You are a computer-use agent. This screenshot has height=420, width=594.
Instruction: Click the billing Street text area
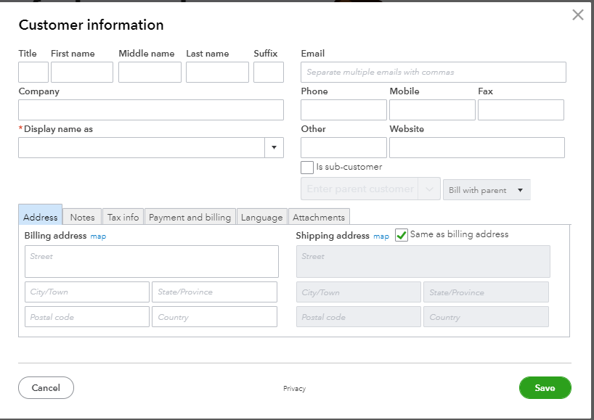151,261
